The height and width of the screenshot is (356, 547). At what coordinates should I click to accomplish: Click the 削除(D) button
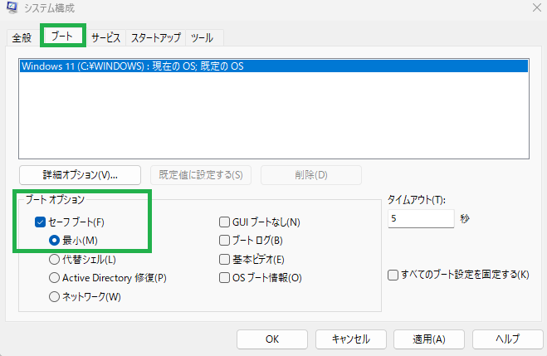311,175
